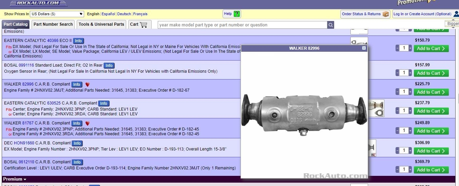Viewport: 459px width, 186px height.
Task: Click the heart icon beside WALKER 82996
Action: click(87, 85)
